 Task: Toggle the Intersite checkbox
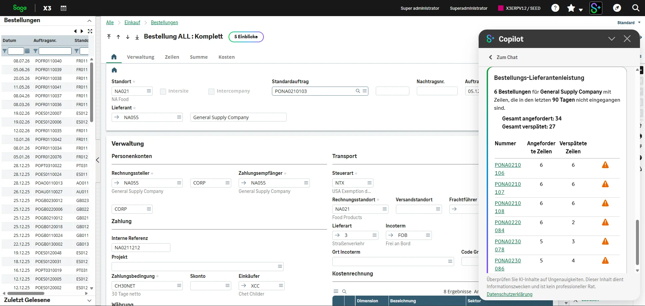pyautogui.click(x=163, y=91)
